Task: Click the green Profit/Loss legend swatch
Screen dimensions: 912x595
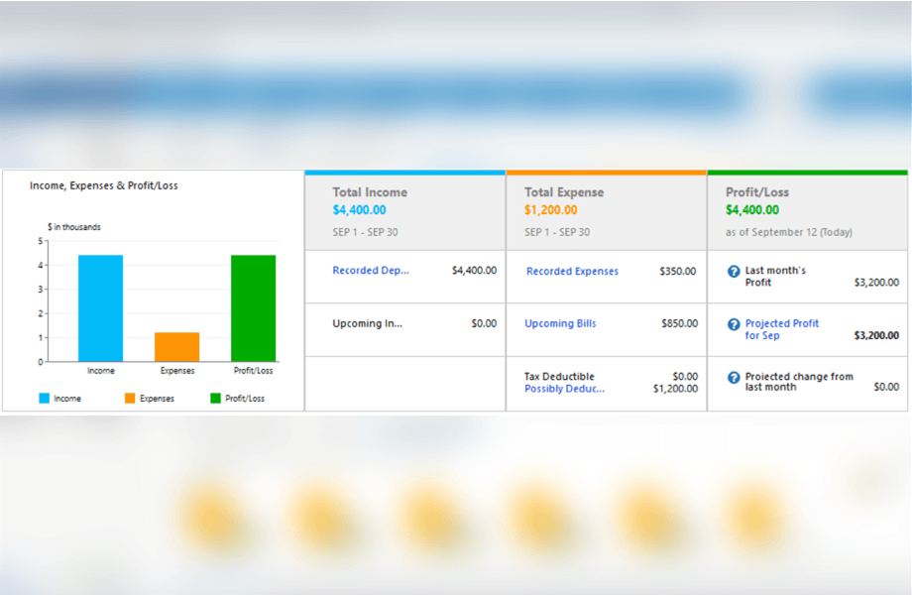Action: [x=215, y=399]
